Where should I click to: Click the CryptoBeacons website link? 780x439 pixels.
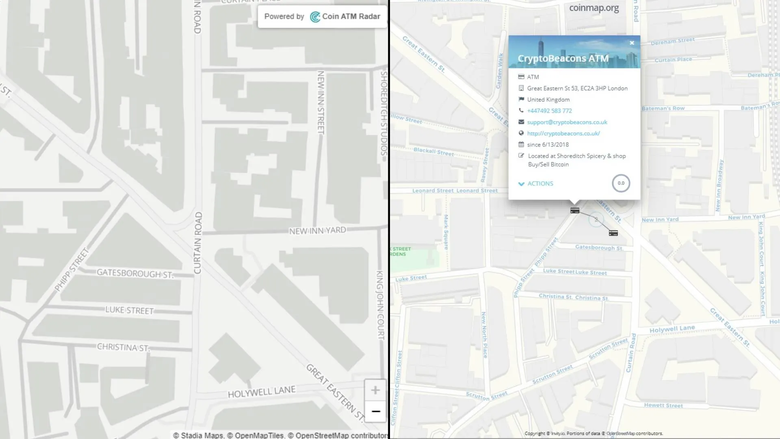[x=563, y=133]
